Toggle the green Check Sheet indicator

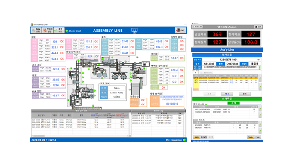tap(67, 31)
